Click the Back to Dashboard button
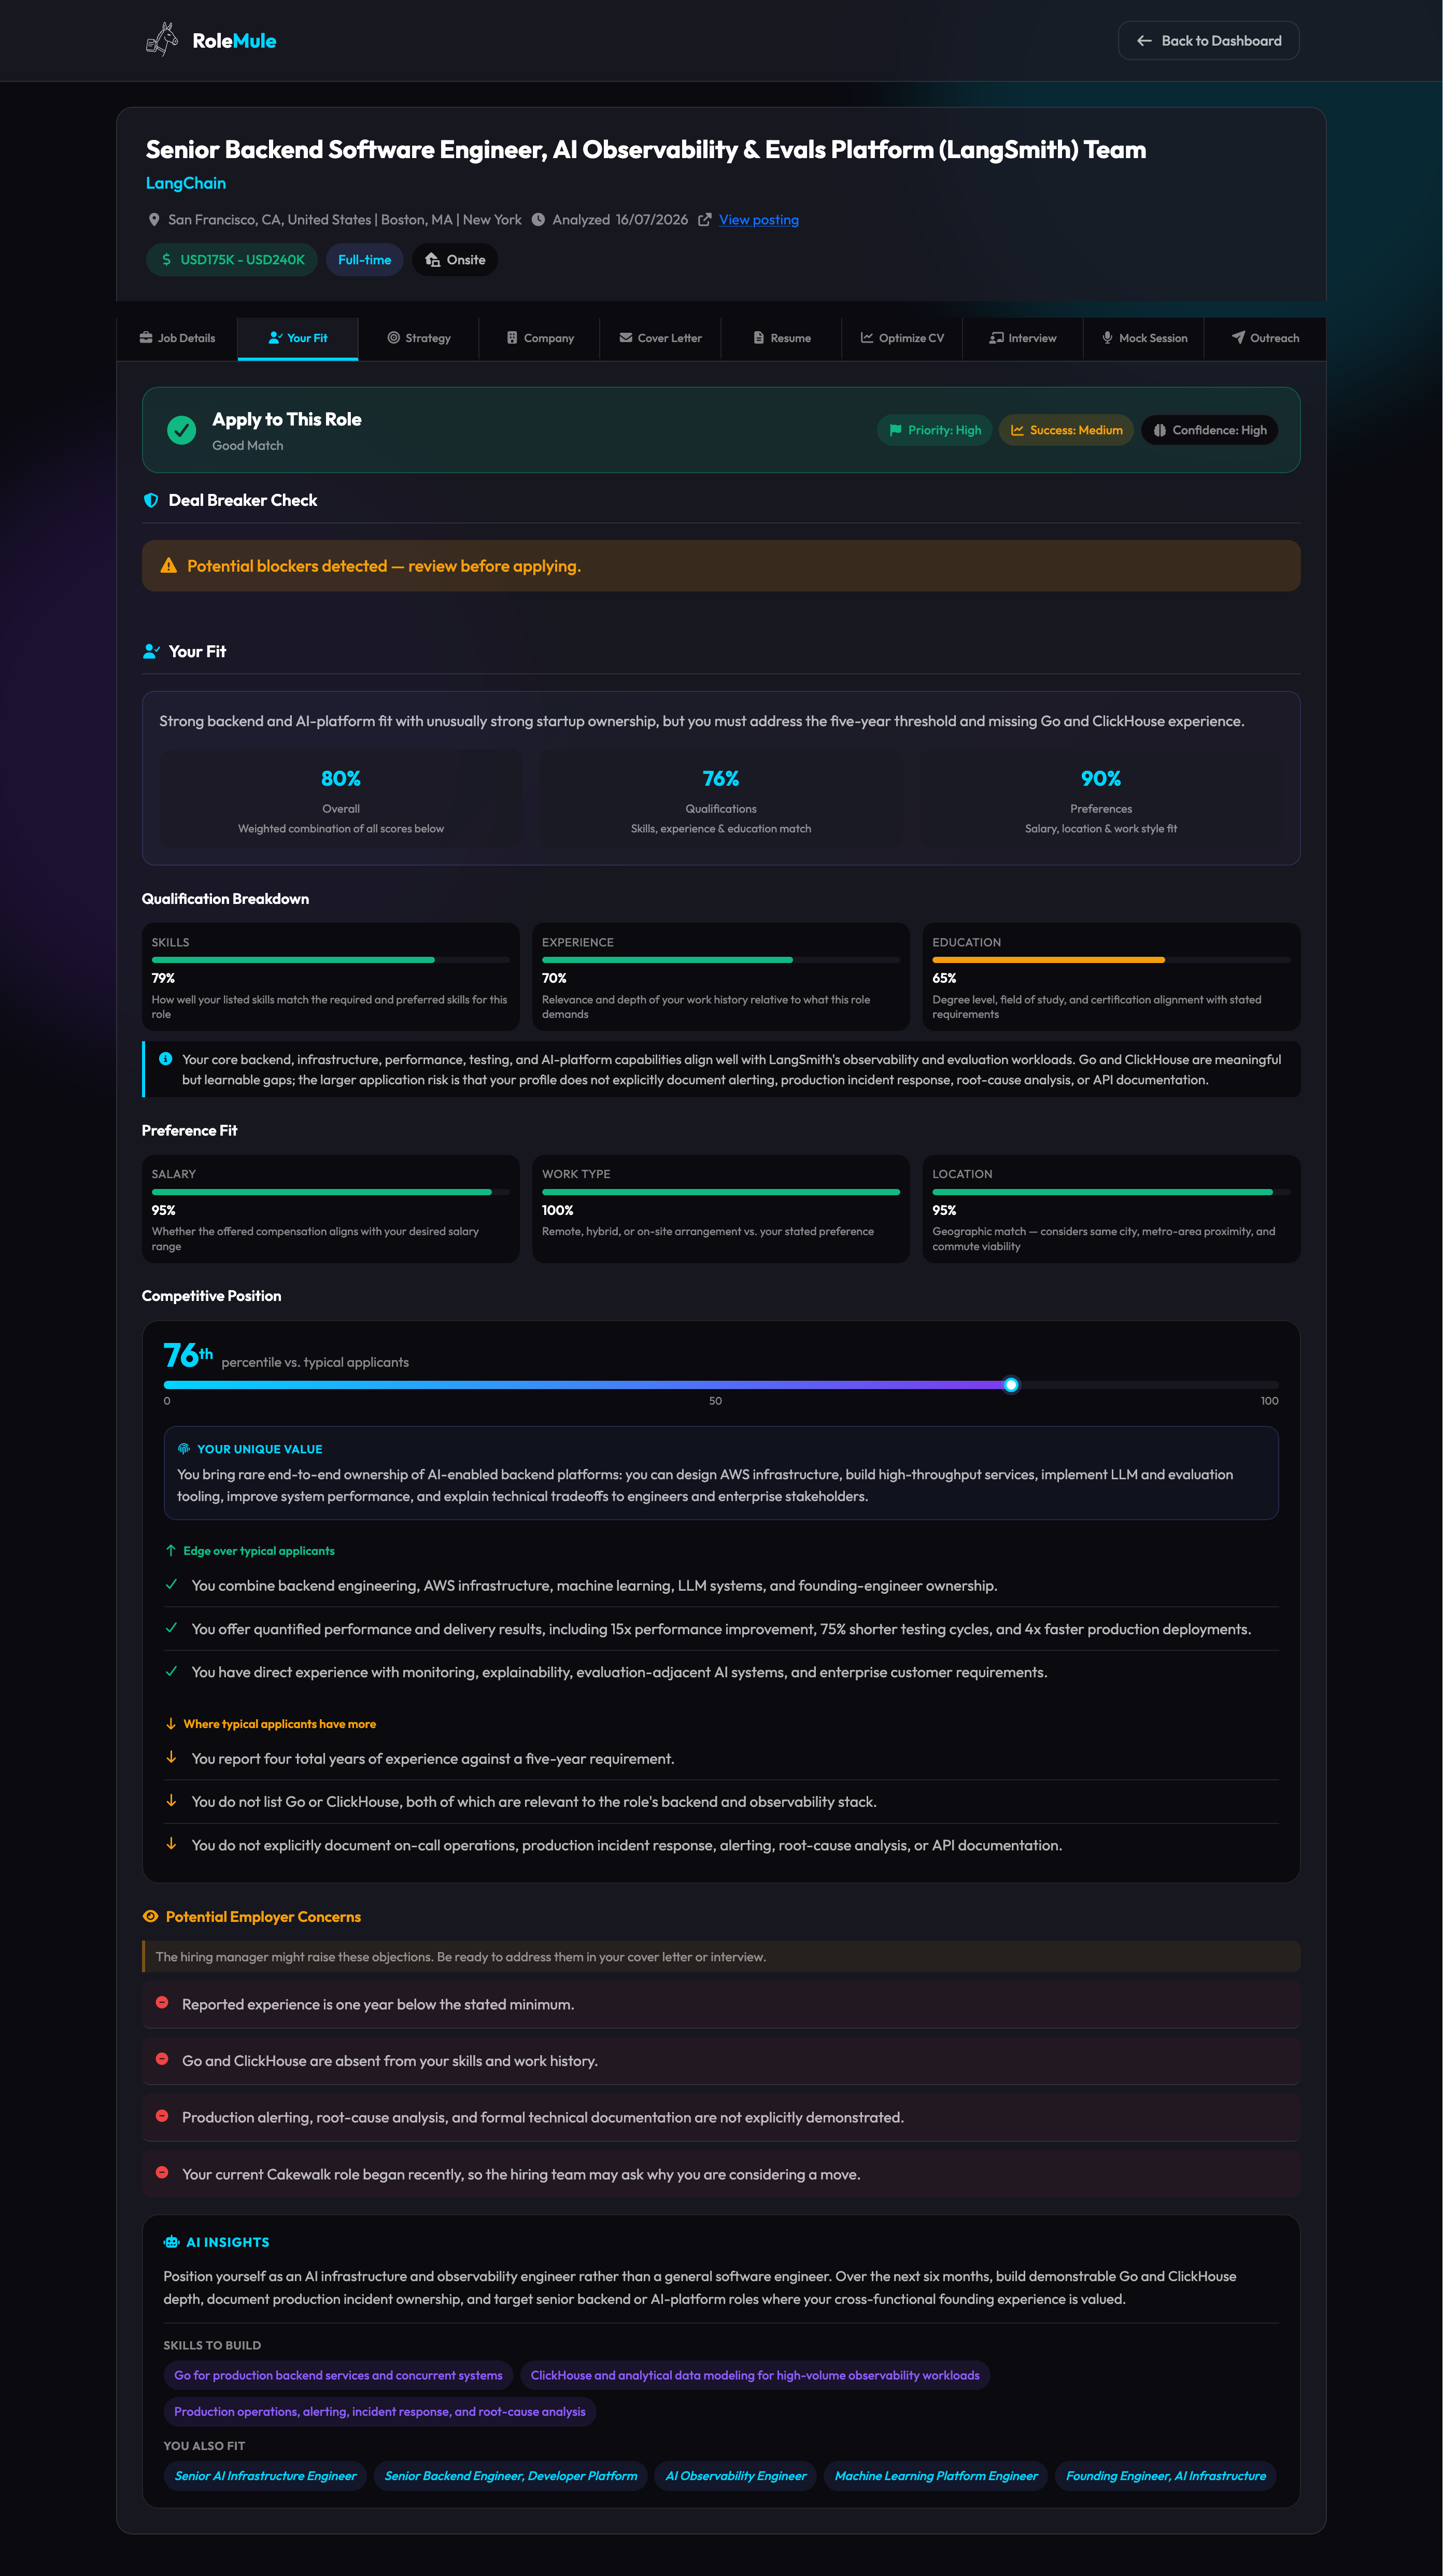 pos(1208,41)
